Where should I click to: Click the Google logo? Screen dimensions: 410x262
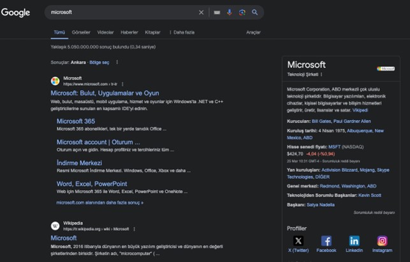point(16,12)
